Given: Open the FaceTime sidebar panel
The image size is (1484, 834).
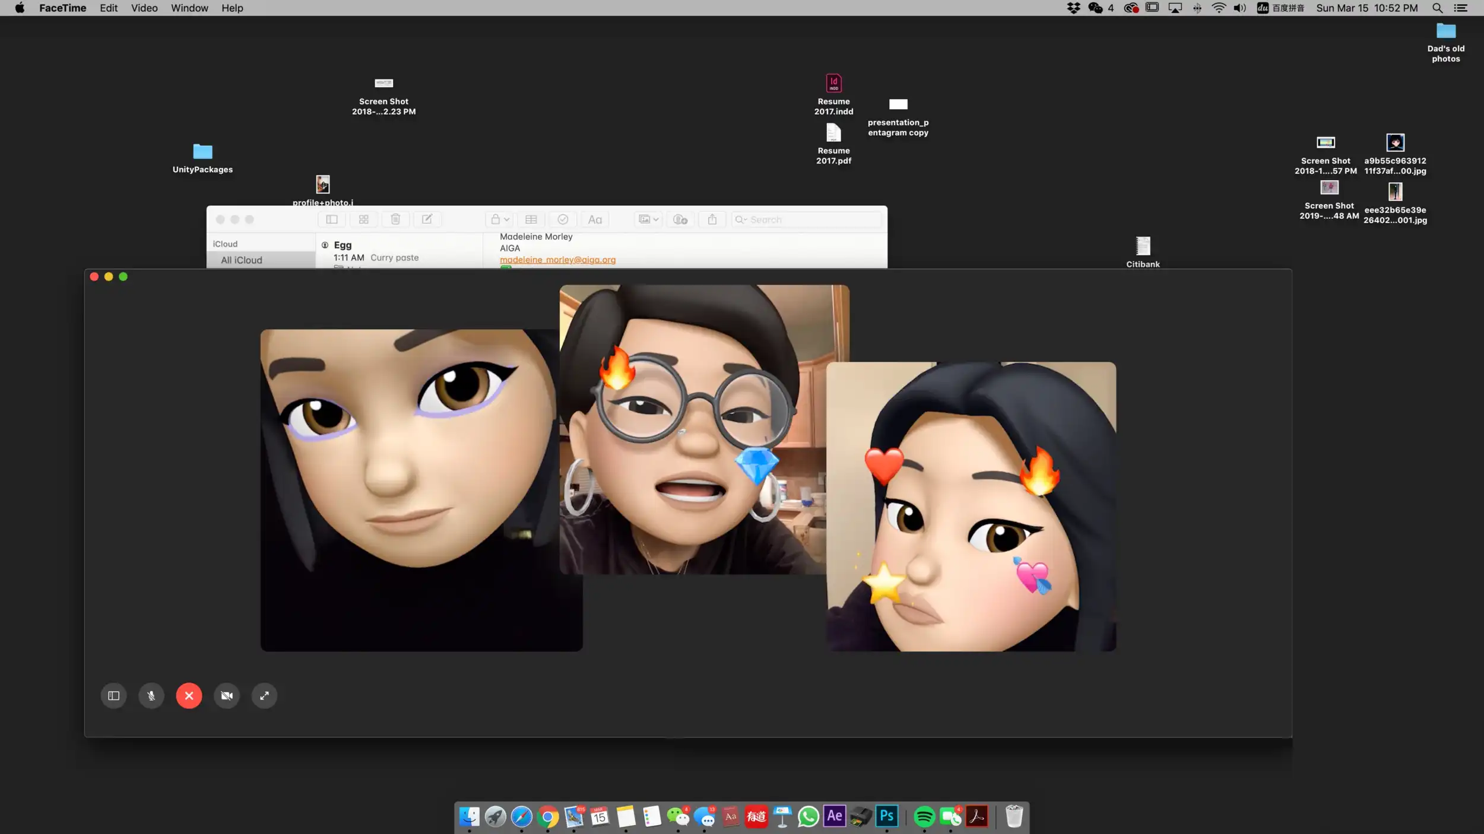Looking at the screenshot, I should coord(113,695).
